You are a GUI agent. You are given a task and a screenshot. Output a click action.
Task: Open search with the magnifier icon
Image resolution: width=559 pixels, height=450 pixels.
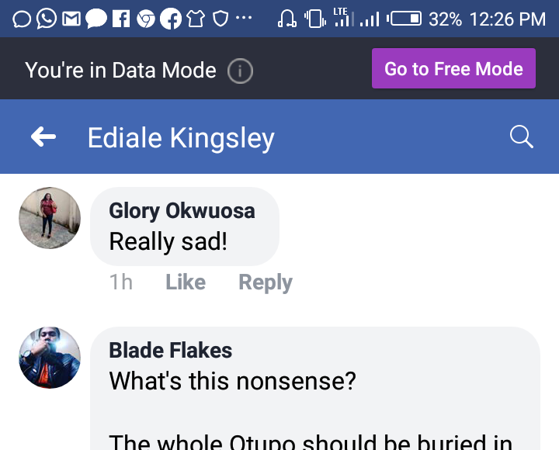point(522,137)
